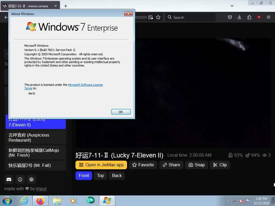This screenshot has width=275, height=206.
Task: Click the taskbar clock 1:00 PM
Action: coord(261,199)
